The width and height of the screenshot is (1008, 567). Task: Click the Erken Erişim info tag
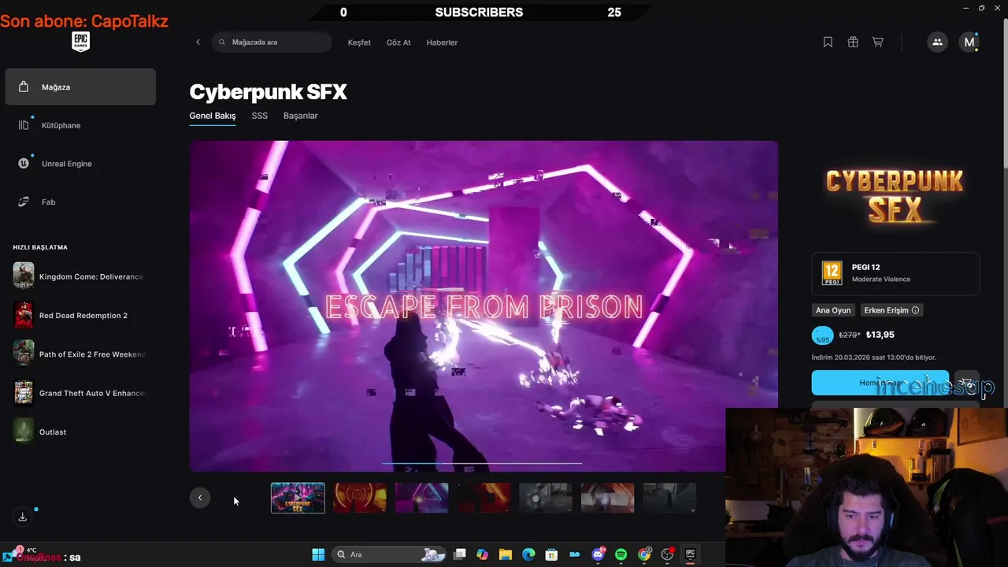point(891,310)
